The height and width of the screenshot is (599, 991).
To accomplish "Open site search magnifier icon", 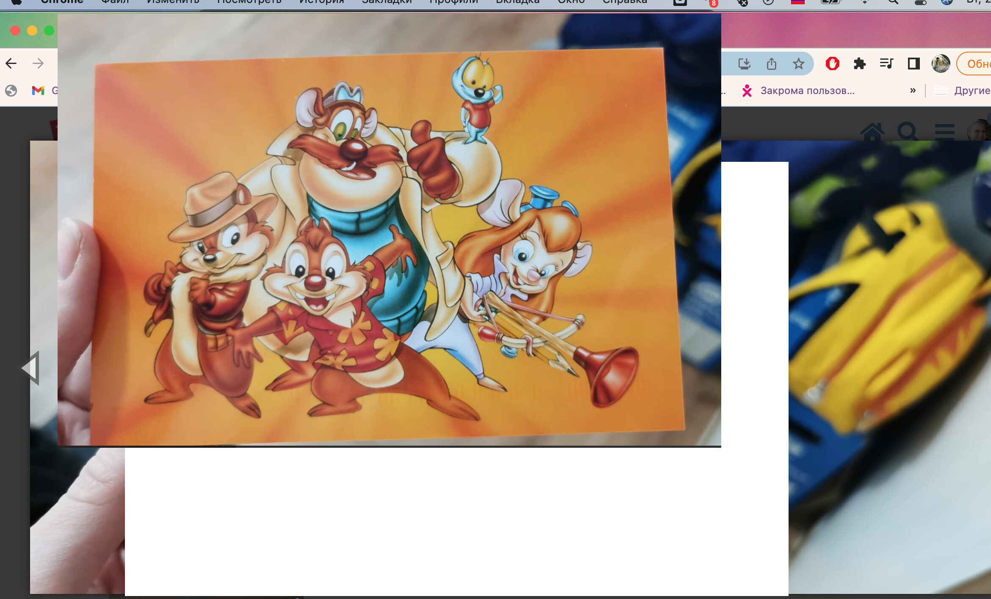I will pos(908,132).
